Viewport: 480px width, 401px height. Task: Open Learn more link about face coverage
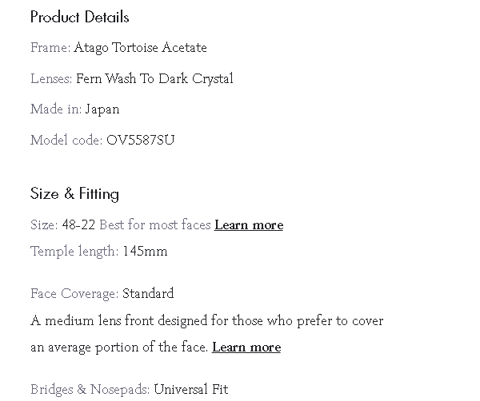pos(246,347)
